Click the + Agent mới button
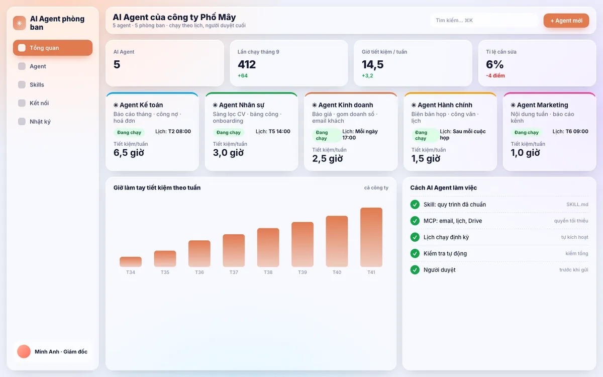Viewport: 603px width, 377px height. pyautogui.click(x=566, y=21)
